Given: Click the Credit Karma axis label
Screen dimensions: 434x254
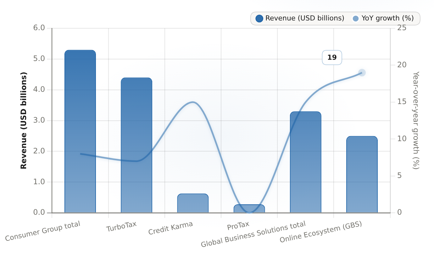Looking at the screenshot, I should click(170, 228).
